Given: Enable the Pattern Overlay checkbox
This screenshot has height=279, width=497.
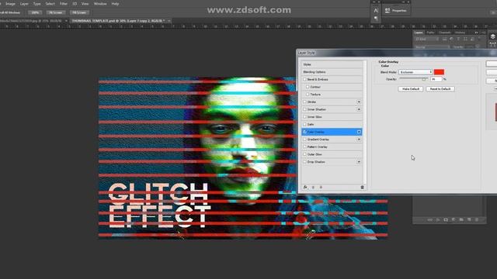Looking at the screenshot, I should [304, 146].
